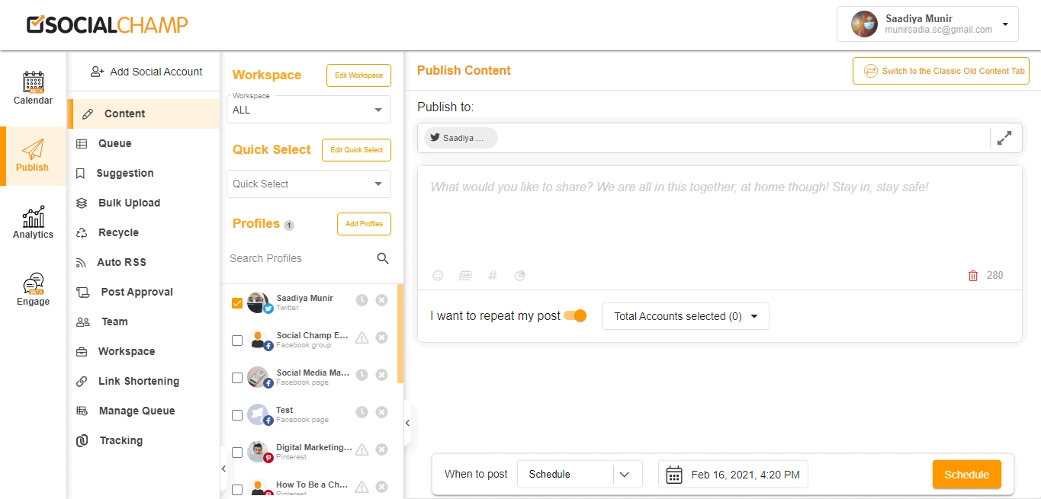Click into the What would you like to share text area

tap(717, 213)
